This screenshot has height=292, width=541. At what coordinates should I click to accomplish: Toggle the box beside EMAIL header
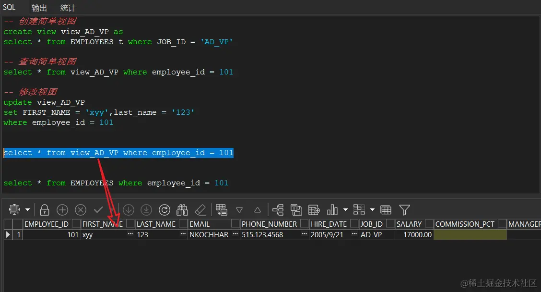point(235,224)
